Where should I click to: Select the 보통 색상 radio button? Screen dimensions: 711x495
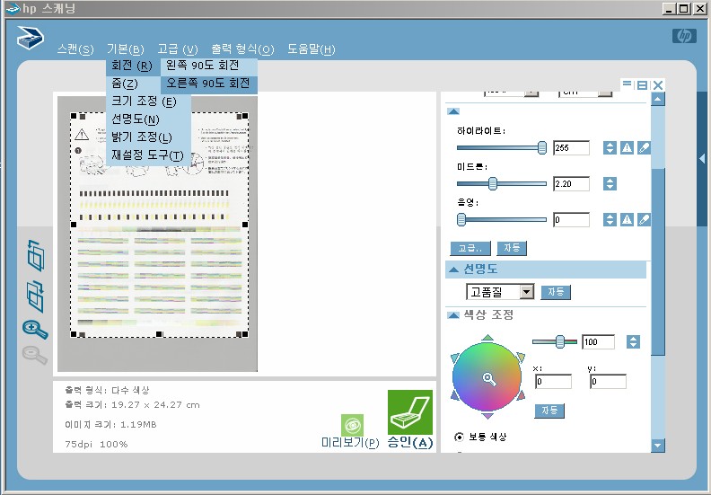(x=460, y=438)
